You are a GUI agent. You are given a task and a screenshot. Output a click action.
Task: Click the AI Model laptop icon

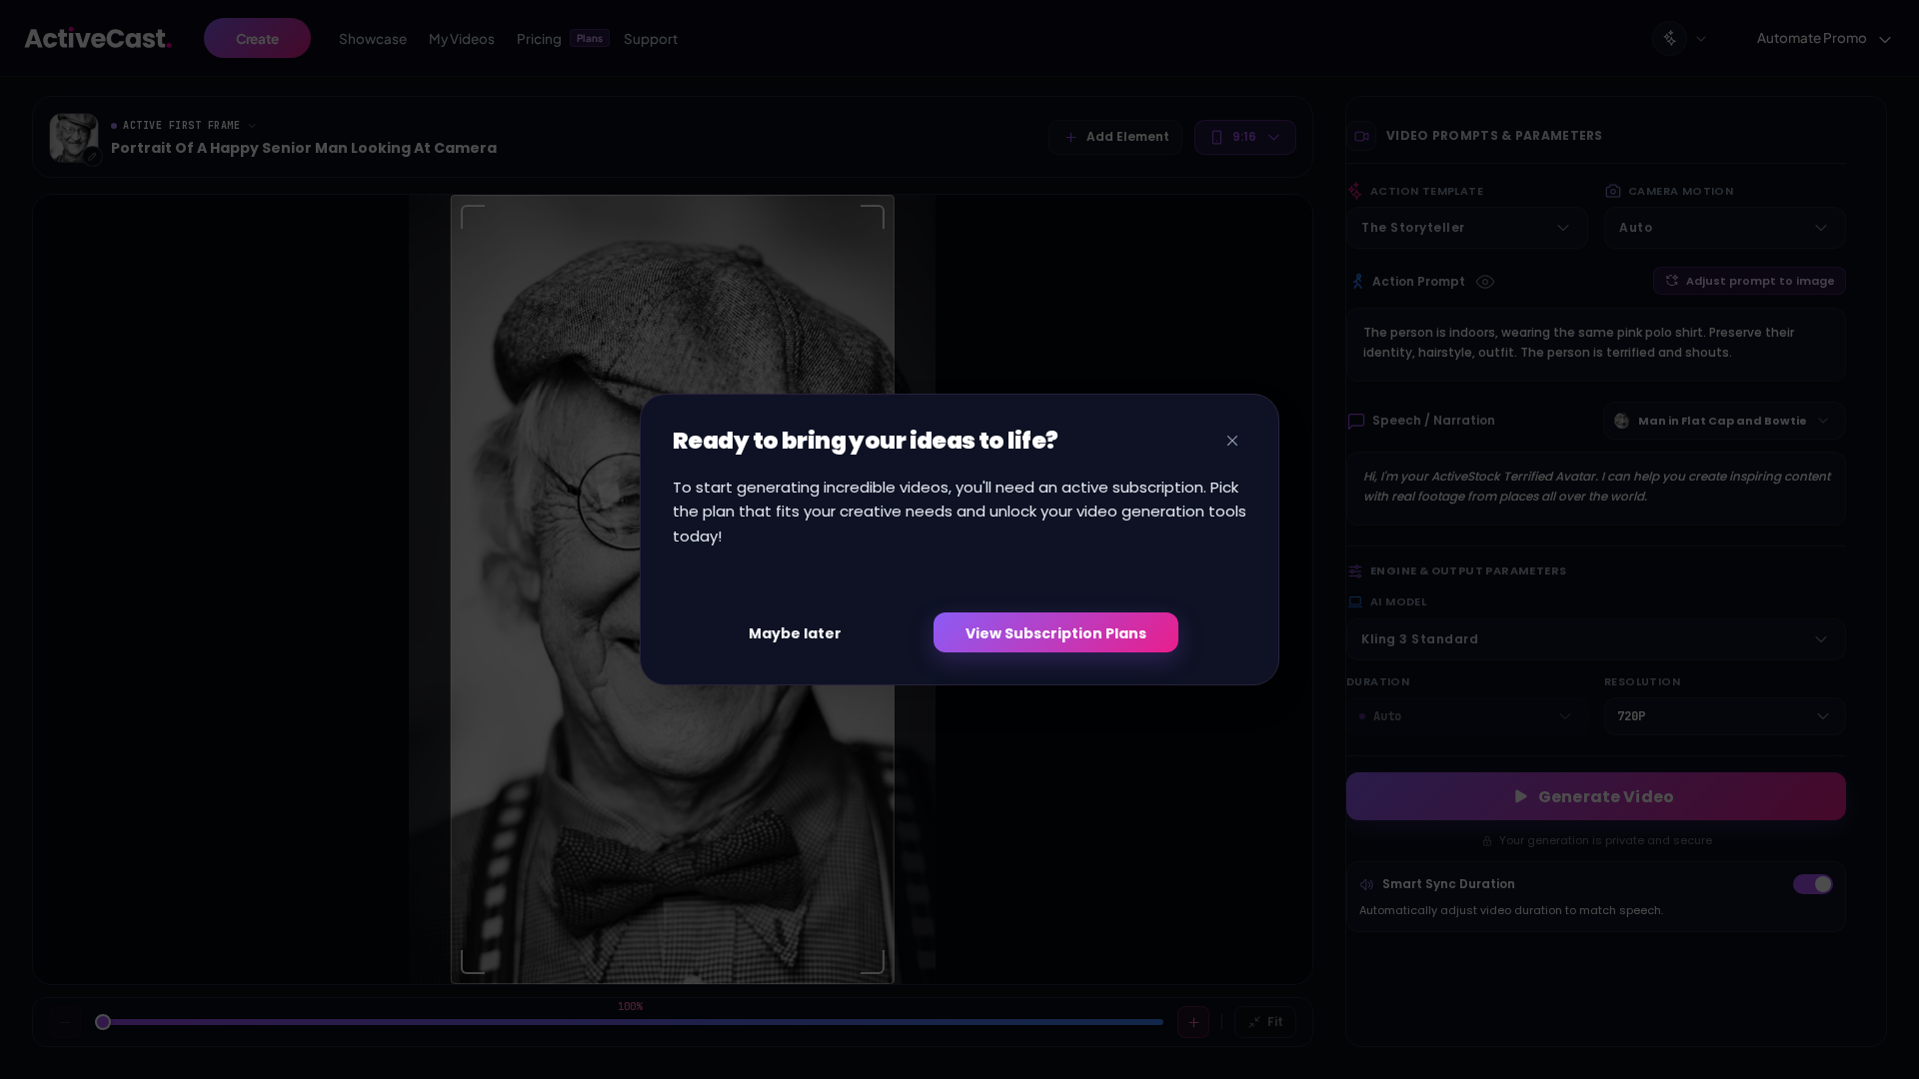point(1355,601)
